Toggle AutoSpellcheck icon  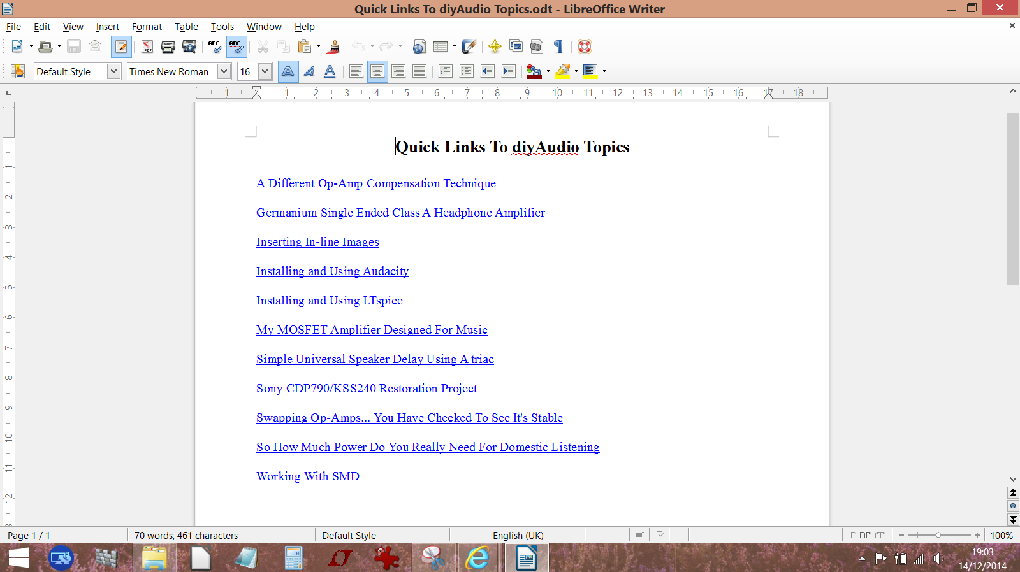[237, 46]
